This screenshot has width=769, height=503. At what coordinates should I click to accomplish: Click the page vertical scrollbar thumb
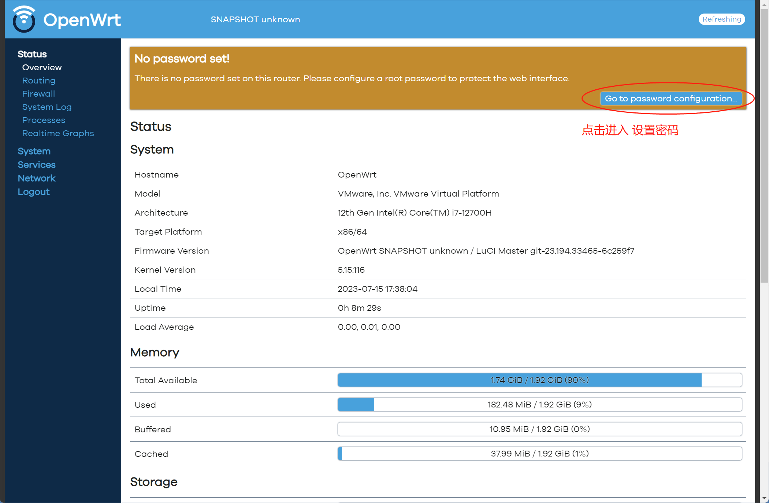click(x=764, y=146)
